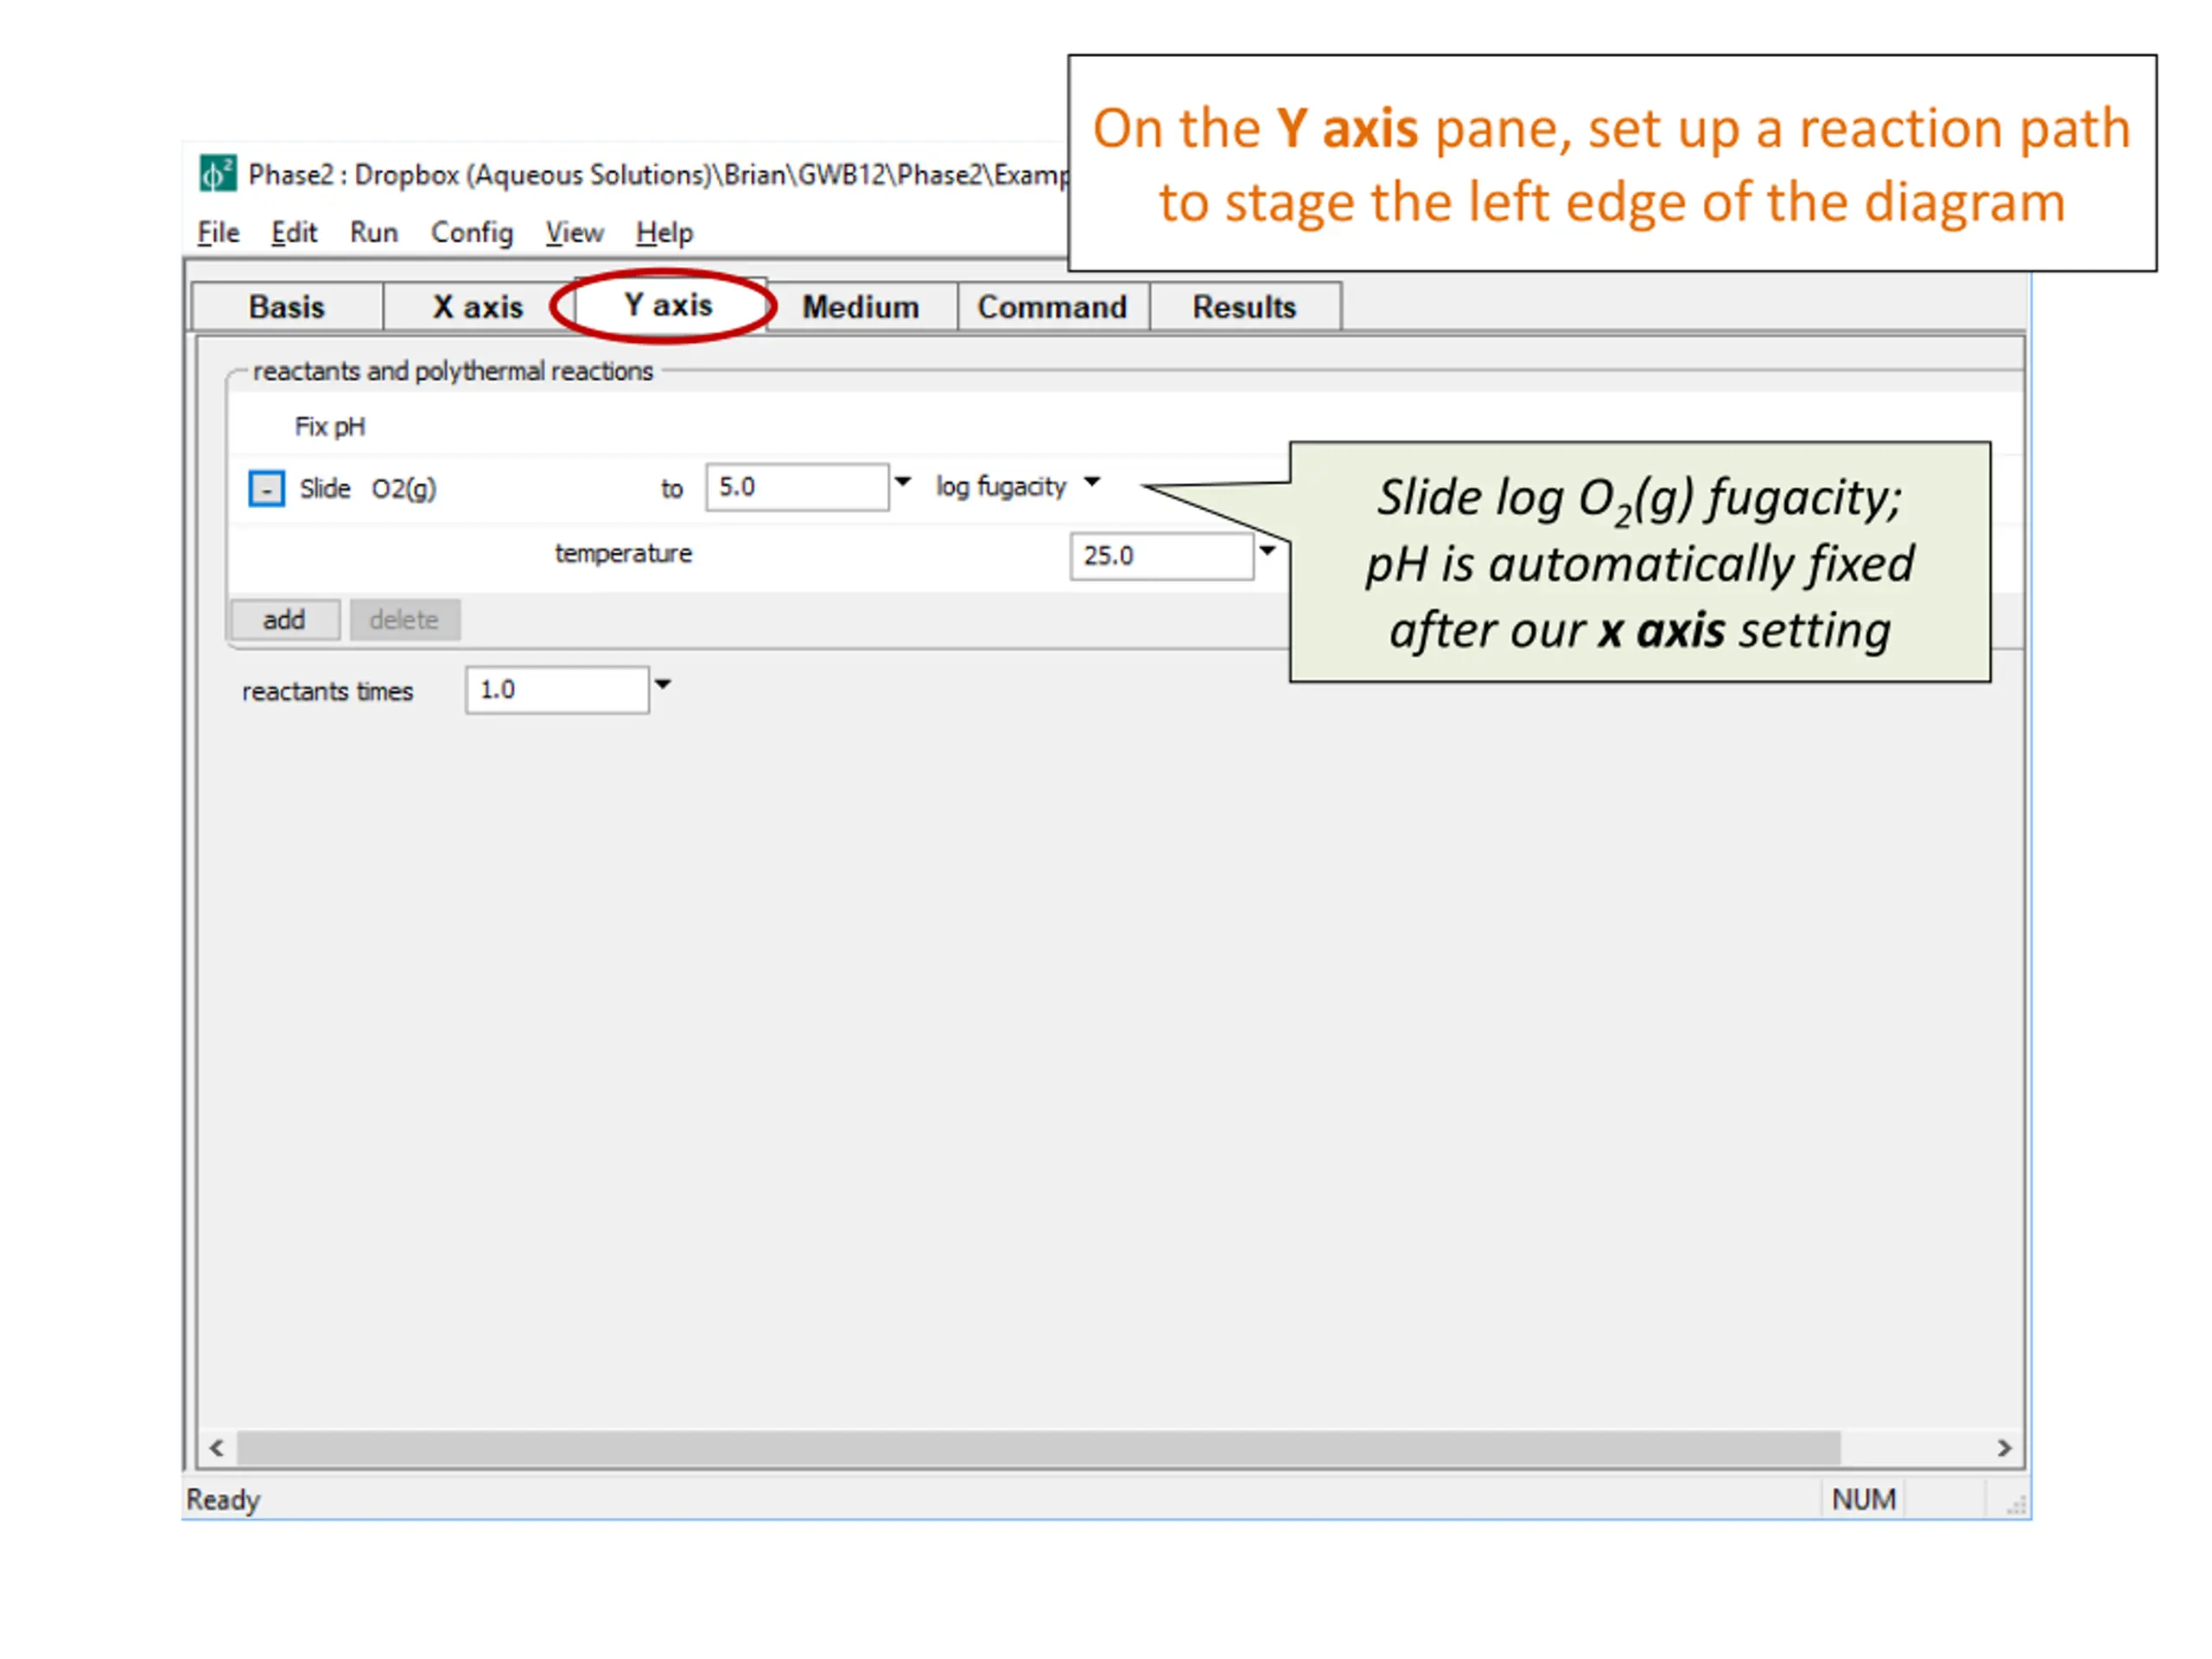The image size is (2212, 1659).
Task: Open the dropdown arrow next to temperature 25.0
Action: (x=1267, y=551)
